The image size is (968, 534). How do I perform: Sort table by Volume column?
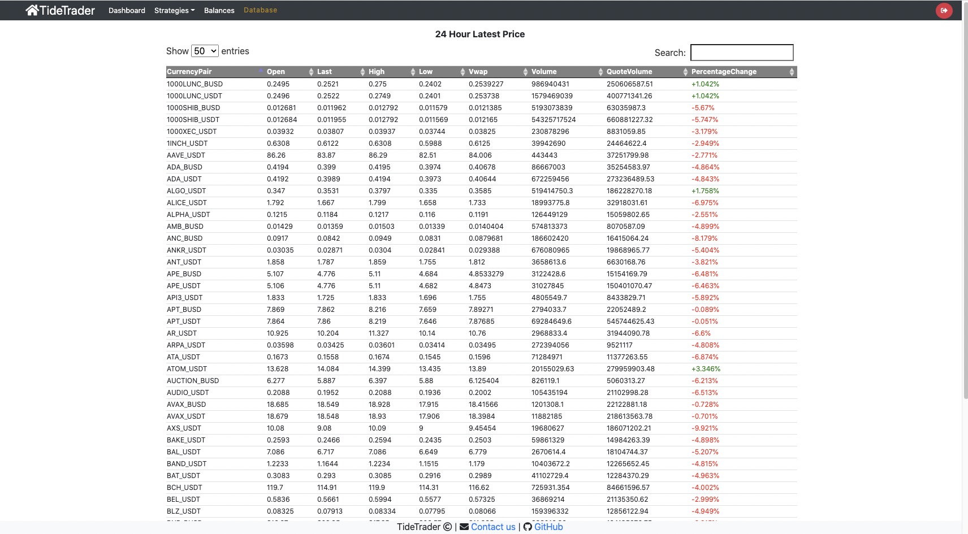pos(568,72)
